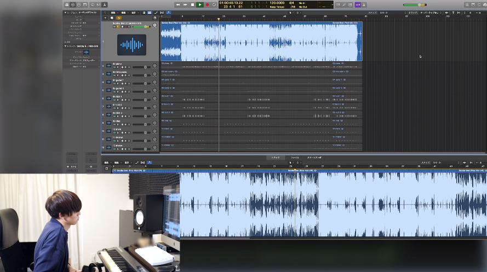This screenshot has width=487, height=272.
Task: Expand the region inspector disclosure triangle
Action: 65,12
